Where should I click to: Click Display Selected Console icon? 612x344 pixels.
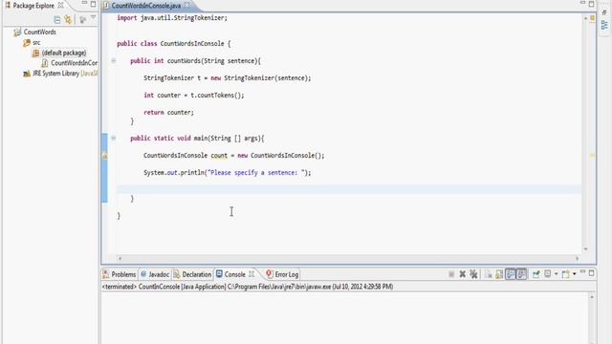click(548, 274)
